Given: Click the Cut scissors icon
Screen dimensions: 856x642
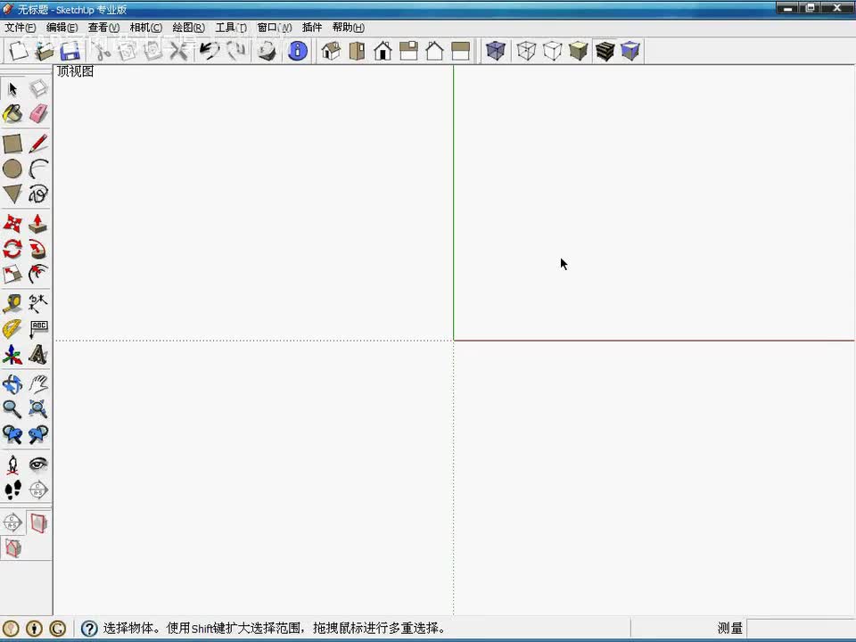Looking at the screenshot, I should coord(102,52).
